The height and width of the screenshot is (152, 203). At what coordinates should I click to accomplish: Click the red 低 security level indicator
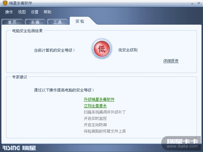click(102, 49)
